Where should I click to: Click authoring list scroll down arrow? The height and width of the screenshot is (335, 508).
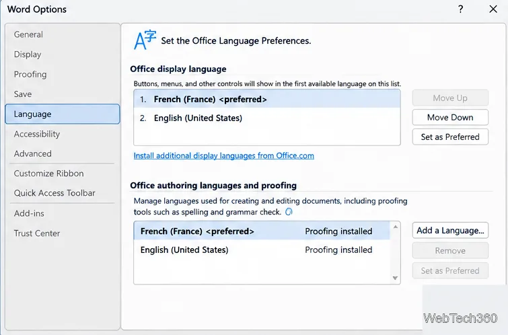395,278
